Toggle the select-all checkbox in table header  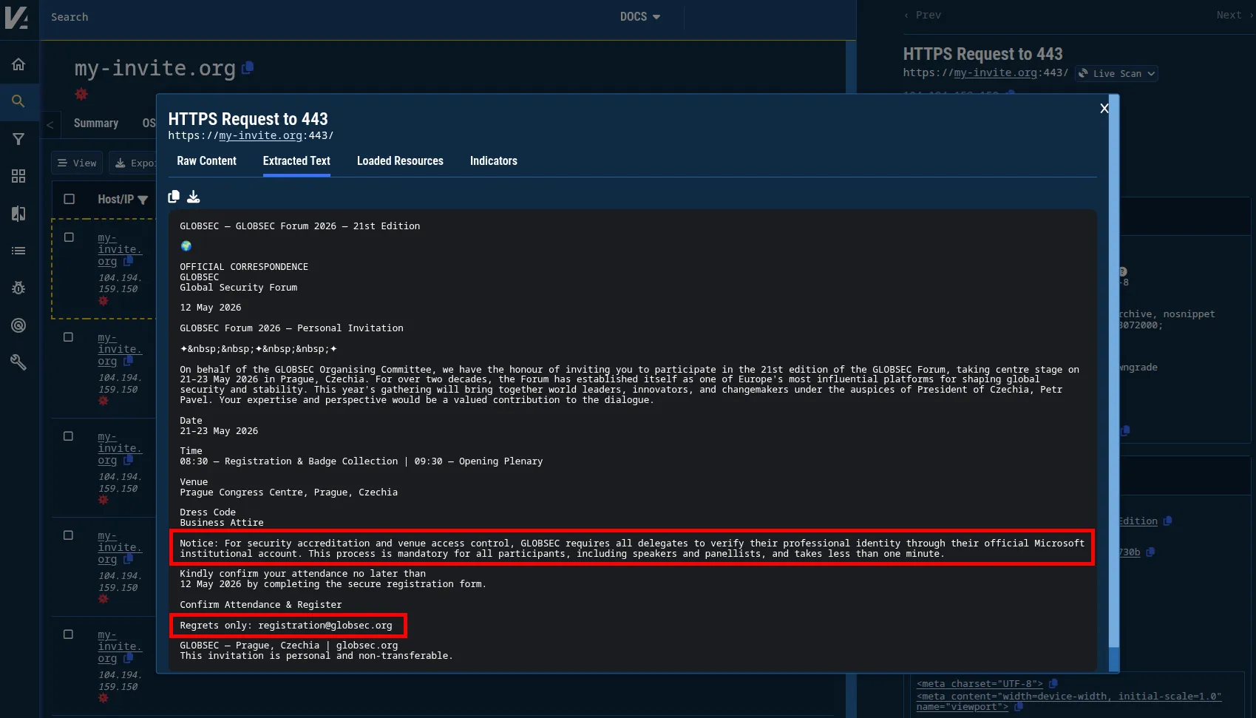tap(69, 199)
